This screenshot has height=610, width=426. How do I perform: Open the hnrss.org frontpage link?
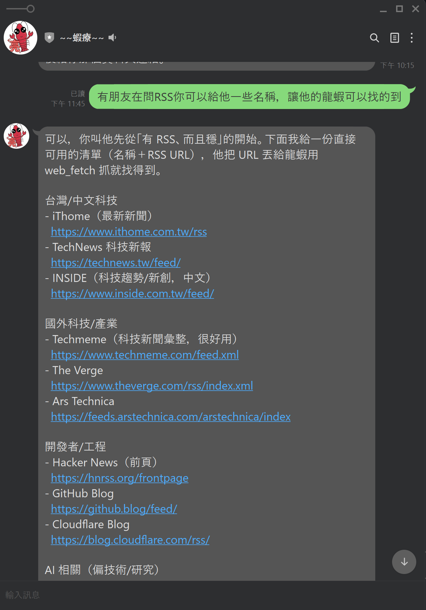[x=120, y=478]
